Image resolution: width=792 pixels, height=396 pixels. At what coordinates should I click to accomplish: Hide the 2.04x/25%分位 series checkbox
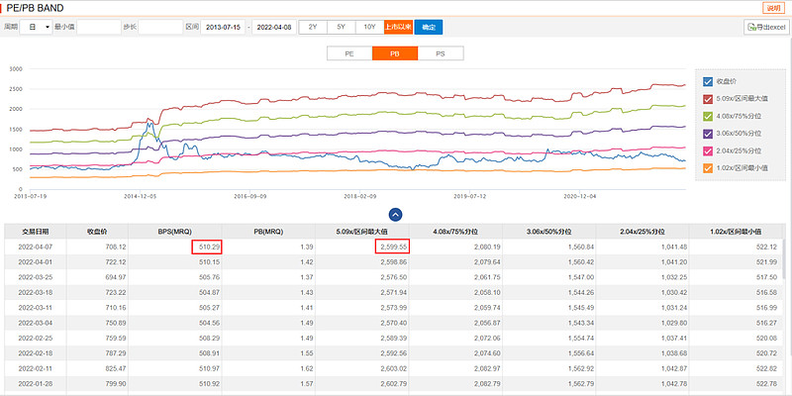pyautogui.click(x=707, y=150)
